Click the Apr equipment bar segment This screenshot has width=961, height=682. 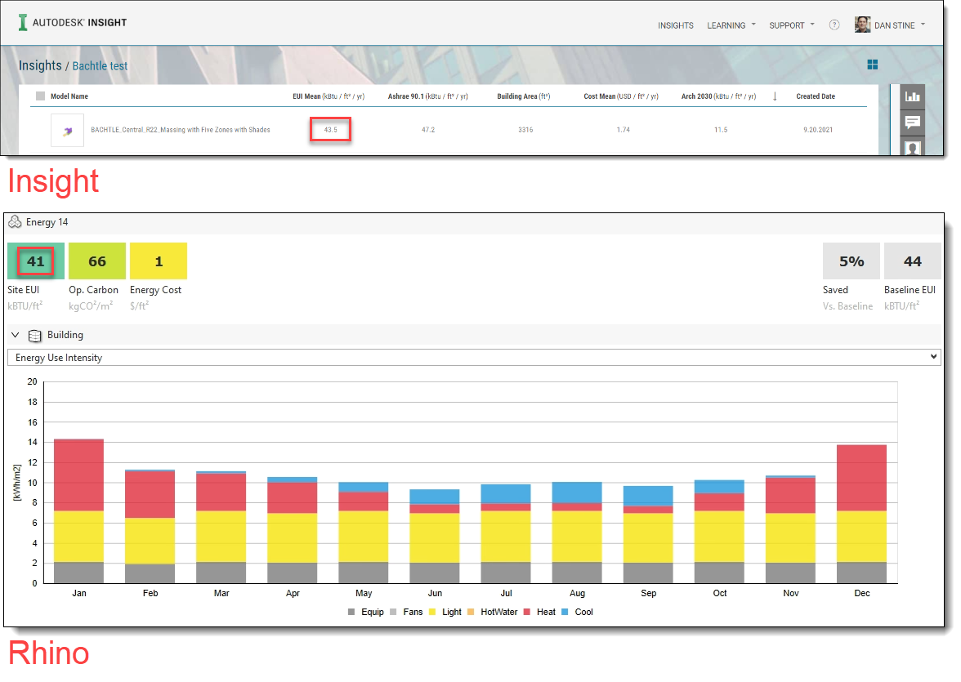tap(293, 573)
